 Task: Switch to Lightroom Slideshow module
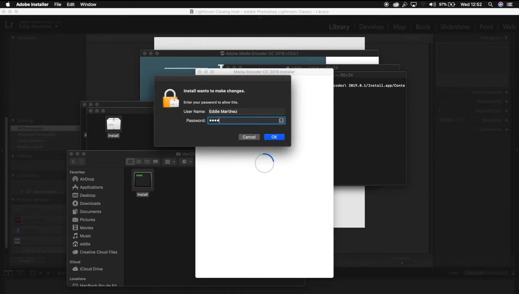coord(455,27)
